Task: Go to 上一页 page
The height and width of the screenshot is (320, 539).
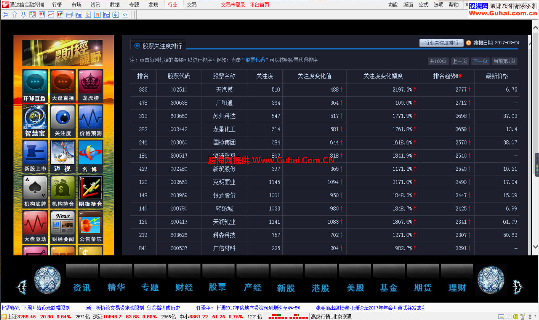Action: coord(459,61)
